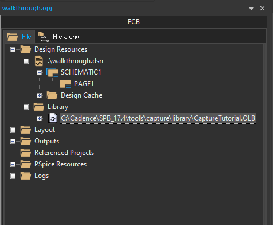
Task: Click the walkthrough.opj panel title
Action: tap(27, 8)
